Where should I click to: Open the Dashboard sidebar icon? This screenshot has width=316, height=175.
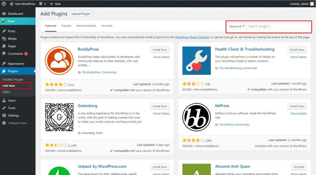click(4, 14)
